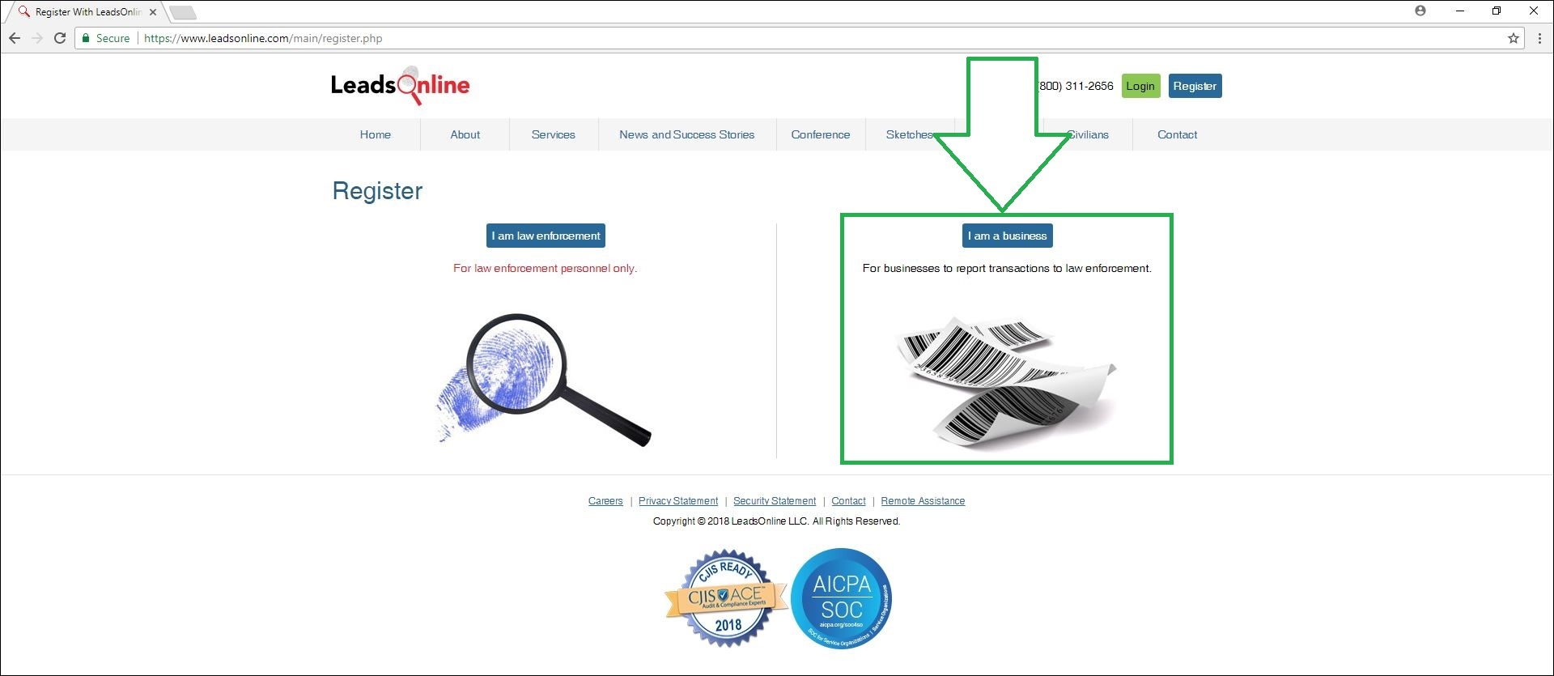Screen dimensions: 1554x676
Task: Click the fingerprint magnifying glass image
Action: (x=544, y=380)
